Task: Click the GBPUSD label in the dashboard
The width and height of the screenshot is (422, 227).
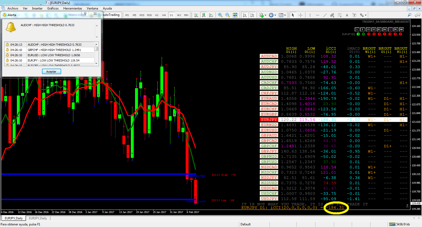Action: (269, 162)
